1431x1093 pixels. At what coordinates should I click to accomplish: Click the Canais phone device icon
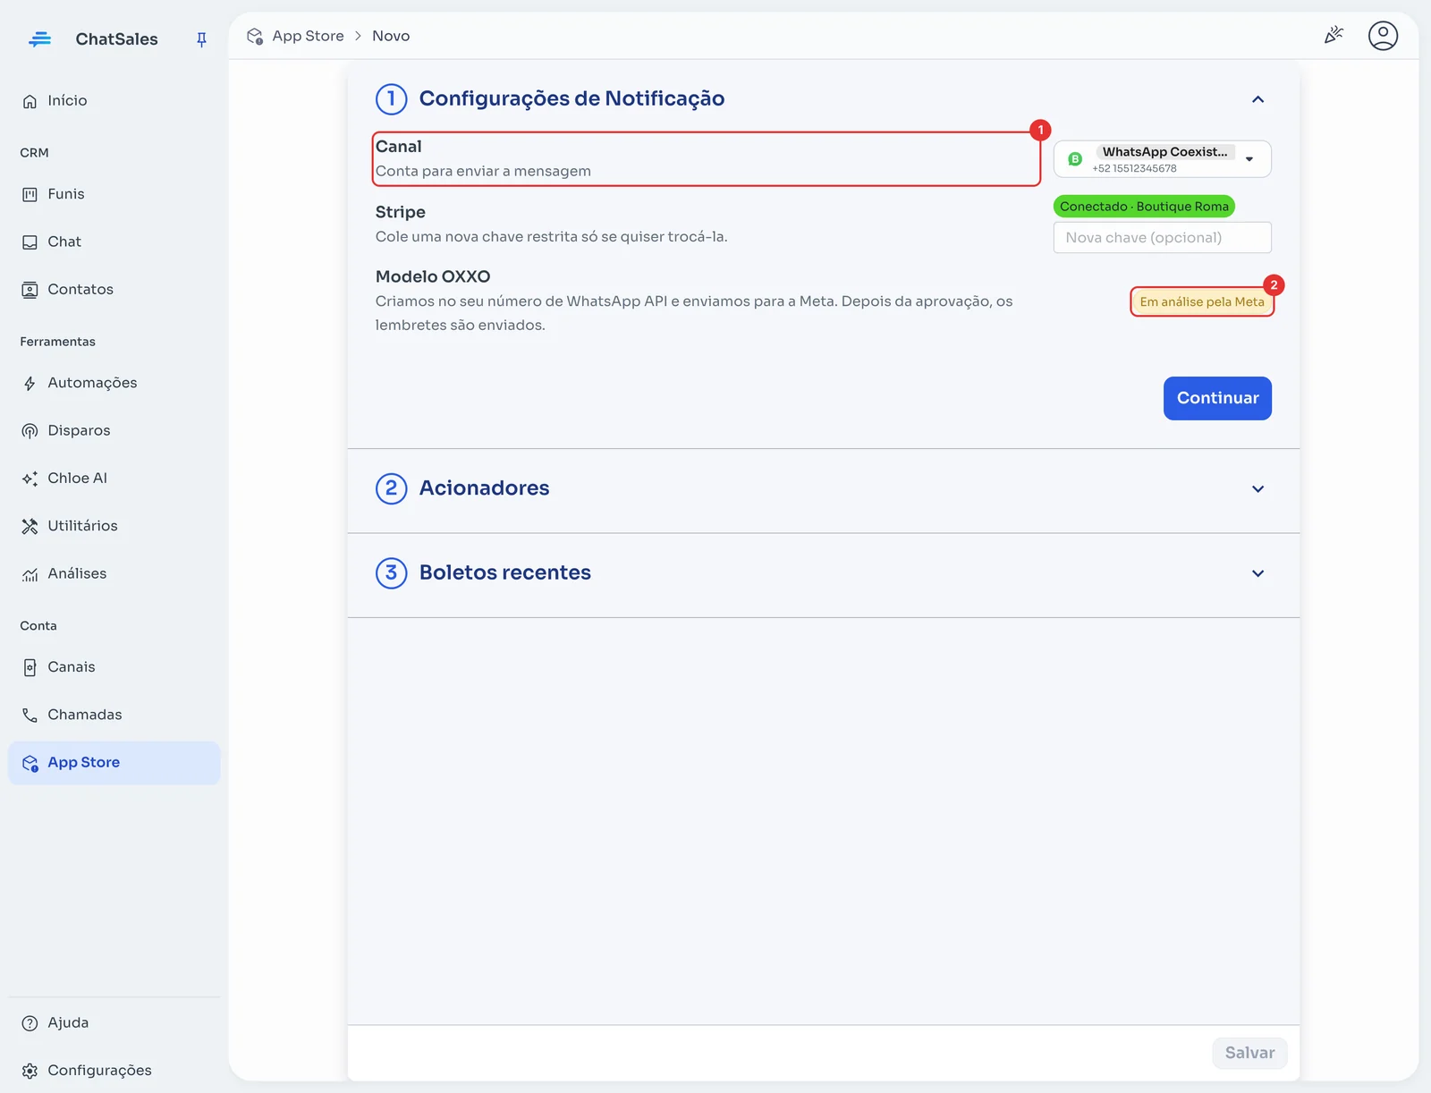30,667
